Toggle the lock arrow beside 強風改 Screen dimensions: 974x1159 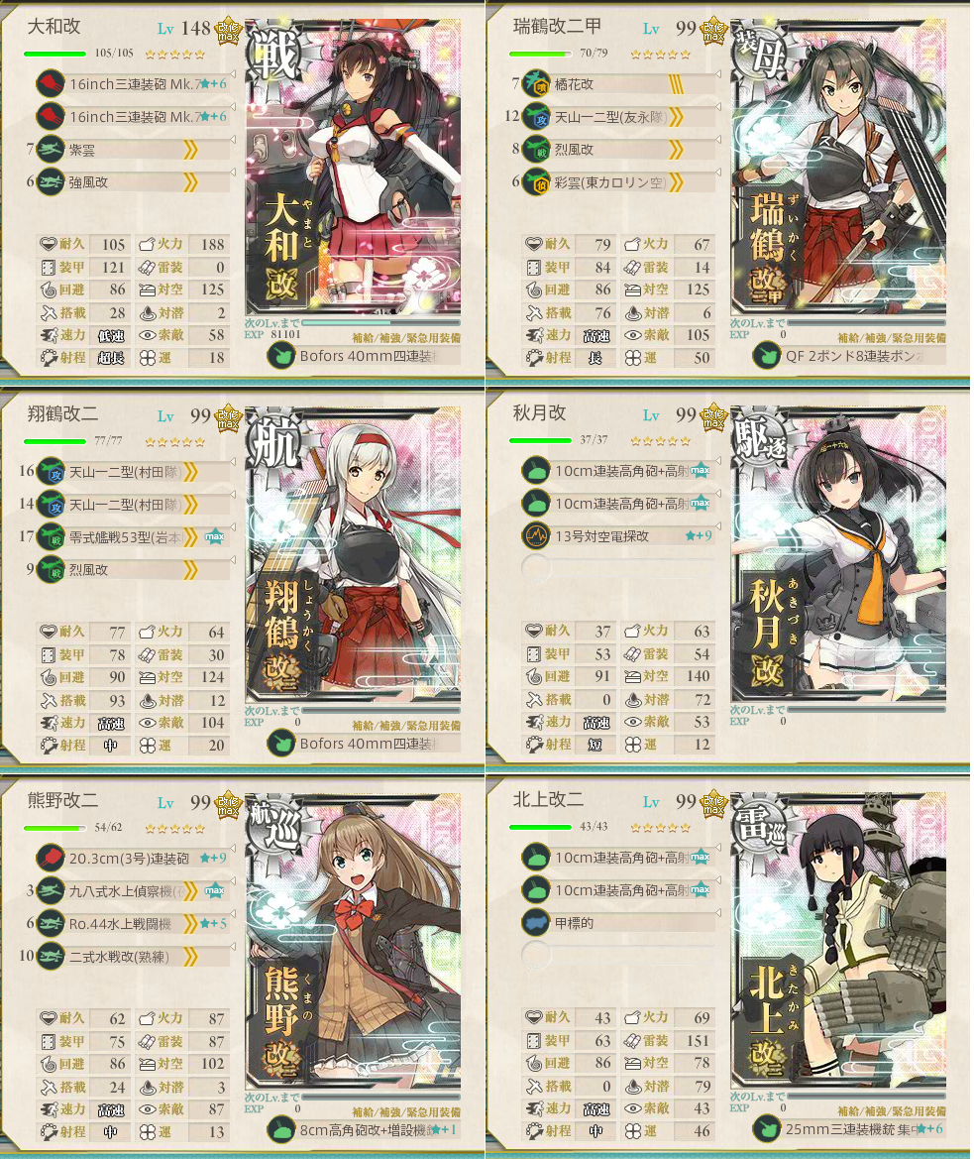pyautogui.click(x=233, y=173)
